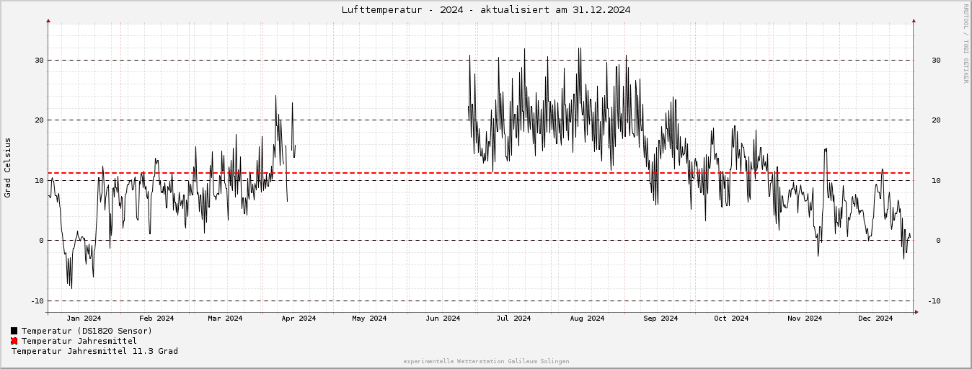
Task: Click the "Mar 2024" axis label
Action: pyautogui.click(x=225, y=318)
